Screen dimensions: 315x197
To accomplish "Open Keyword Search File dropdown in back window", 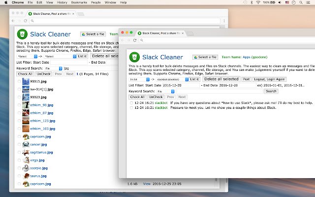I will [54, 68].
